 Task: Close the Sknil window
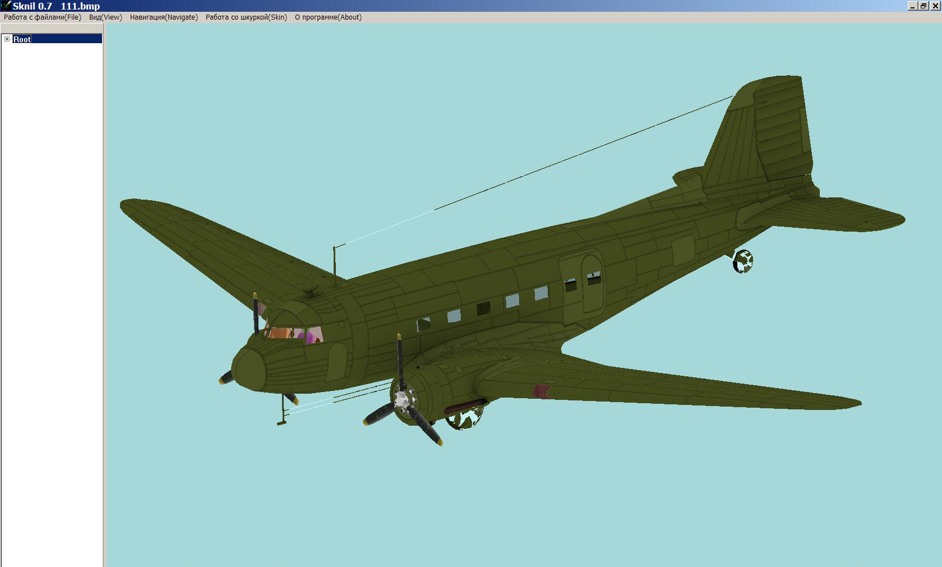point(935,6)
